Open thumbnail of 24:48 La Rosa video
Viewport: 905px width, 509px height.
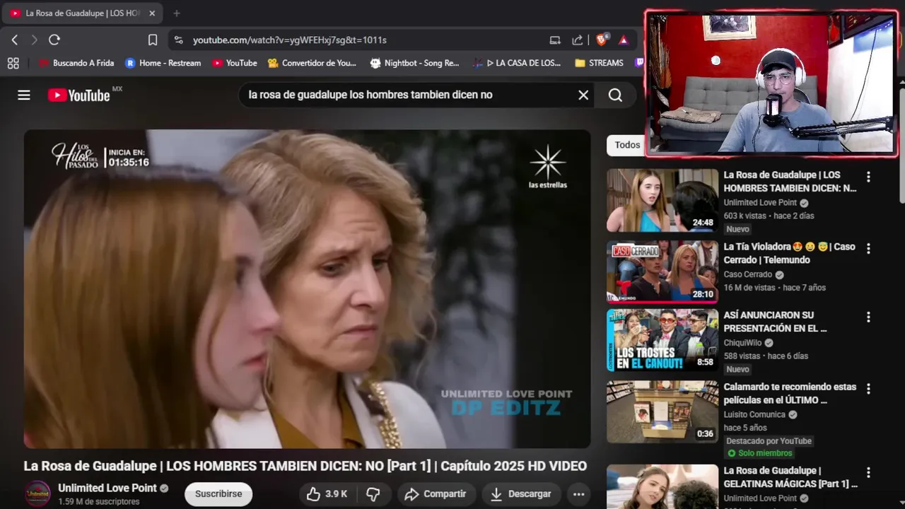[x=662, y=200]
